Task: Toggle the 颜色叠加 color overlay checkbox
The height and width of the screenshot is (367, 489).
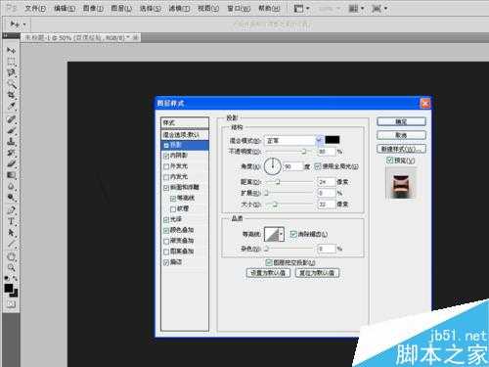Action: coord(166,231)
